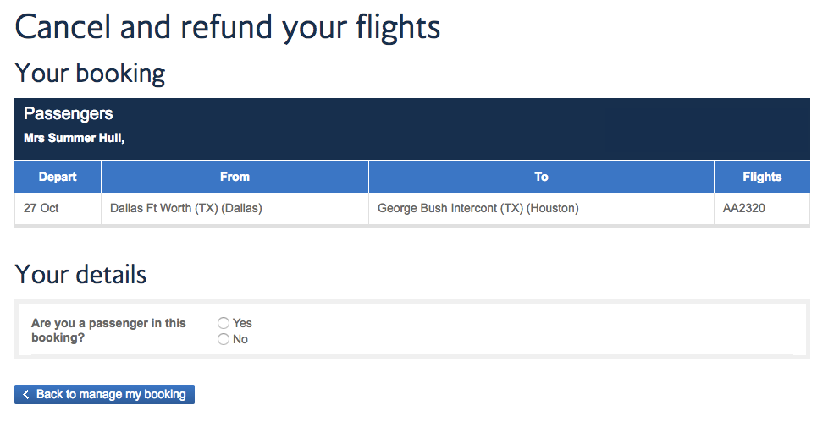Click the From column header
Screen dimensions: 817x438
click(235, 177)
